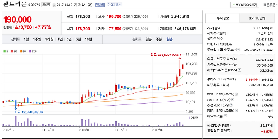Click the 거래량 2,940,918 value
The width and height of the screenshot is (278, 139).
[180, 17]
